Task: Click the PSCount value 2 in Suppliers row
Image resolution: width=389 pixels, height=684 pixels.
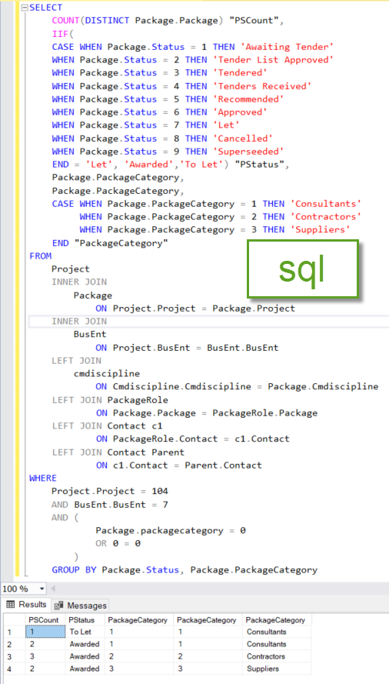Action: pyautogui.click(x=45, y=669)
